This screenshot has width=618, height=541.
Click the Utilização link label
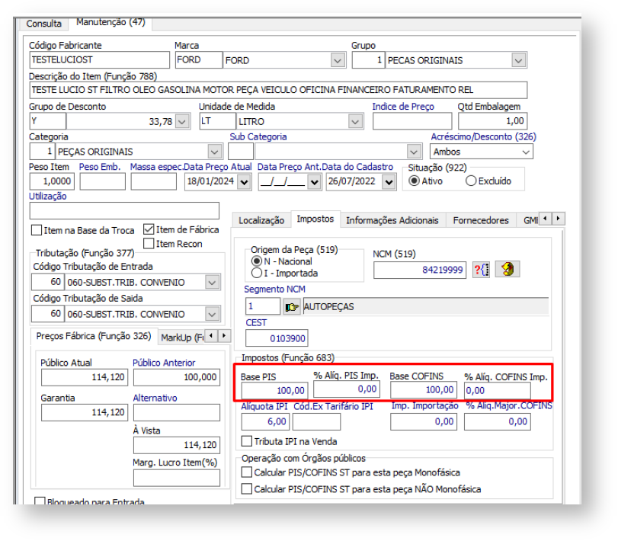[48, 196]
